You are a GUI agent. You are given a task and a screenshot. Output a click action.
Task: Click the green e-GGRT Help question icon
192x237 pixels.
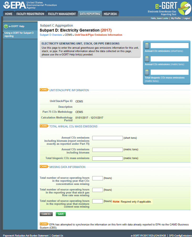click(x=6, y=26)
